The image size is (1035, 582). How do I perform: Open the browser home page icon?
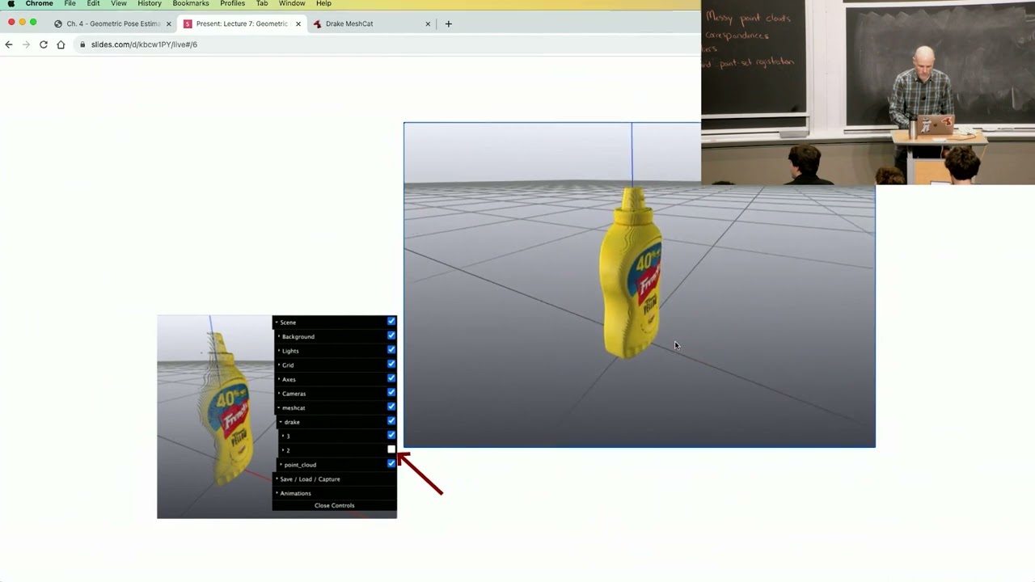[x=61, y=44]
